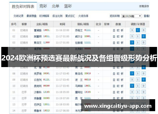The width and height of the screenshot is (158, 114).
Task: Open 亚 data for match 01 塞浦路
Action: point(114,30)
